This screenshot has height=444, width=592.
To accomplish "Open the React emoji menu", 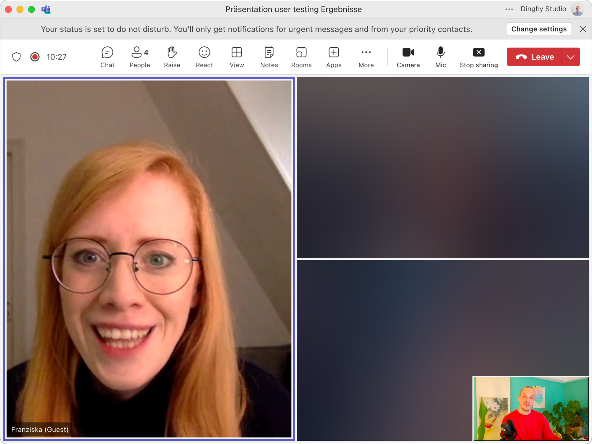I will (204, 57).
